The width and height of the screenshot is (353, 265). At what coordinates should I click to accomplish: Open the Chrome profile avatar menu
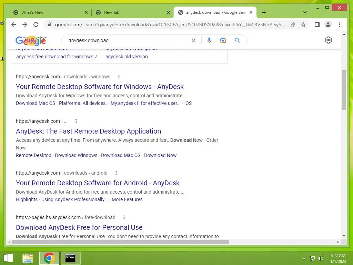point(328,24)
